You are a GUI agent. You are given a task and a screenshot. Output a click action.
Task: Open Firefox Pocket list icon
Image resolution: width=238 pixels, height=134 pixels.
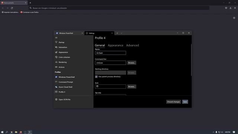tap(226, 8)
